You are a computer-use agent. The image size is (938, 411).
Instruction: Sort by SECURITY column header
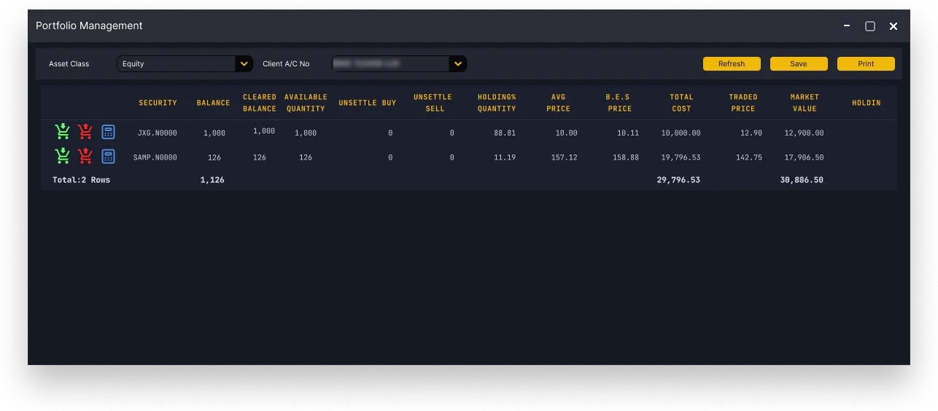(x=158, y=103)
